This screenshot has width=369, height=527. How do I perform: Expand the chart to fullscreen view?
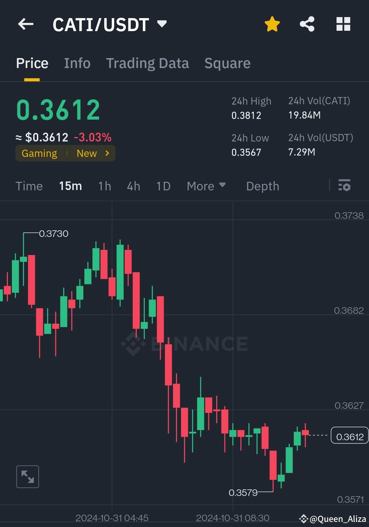(x=27, y=476)
